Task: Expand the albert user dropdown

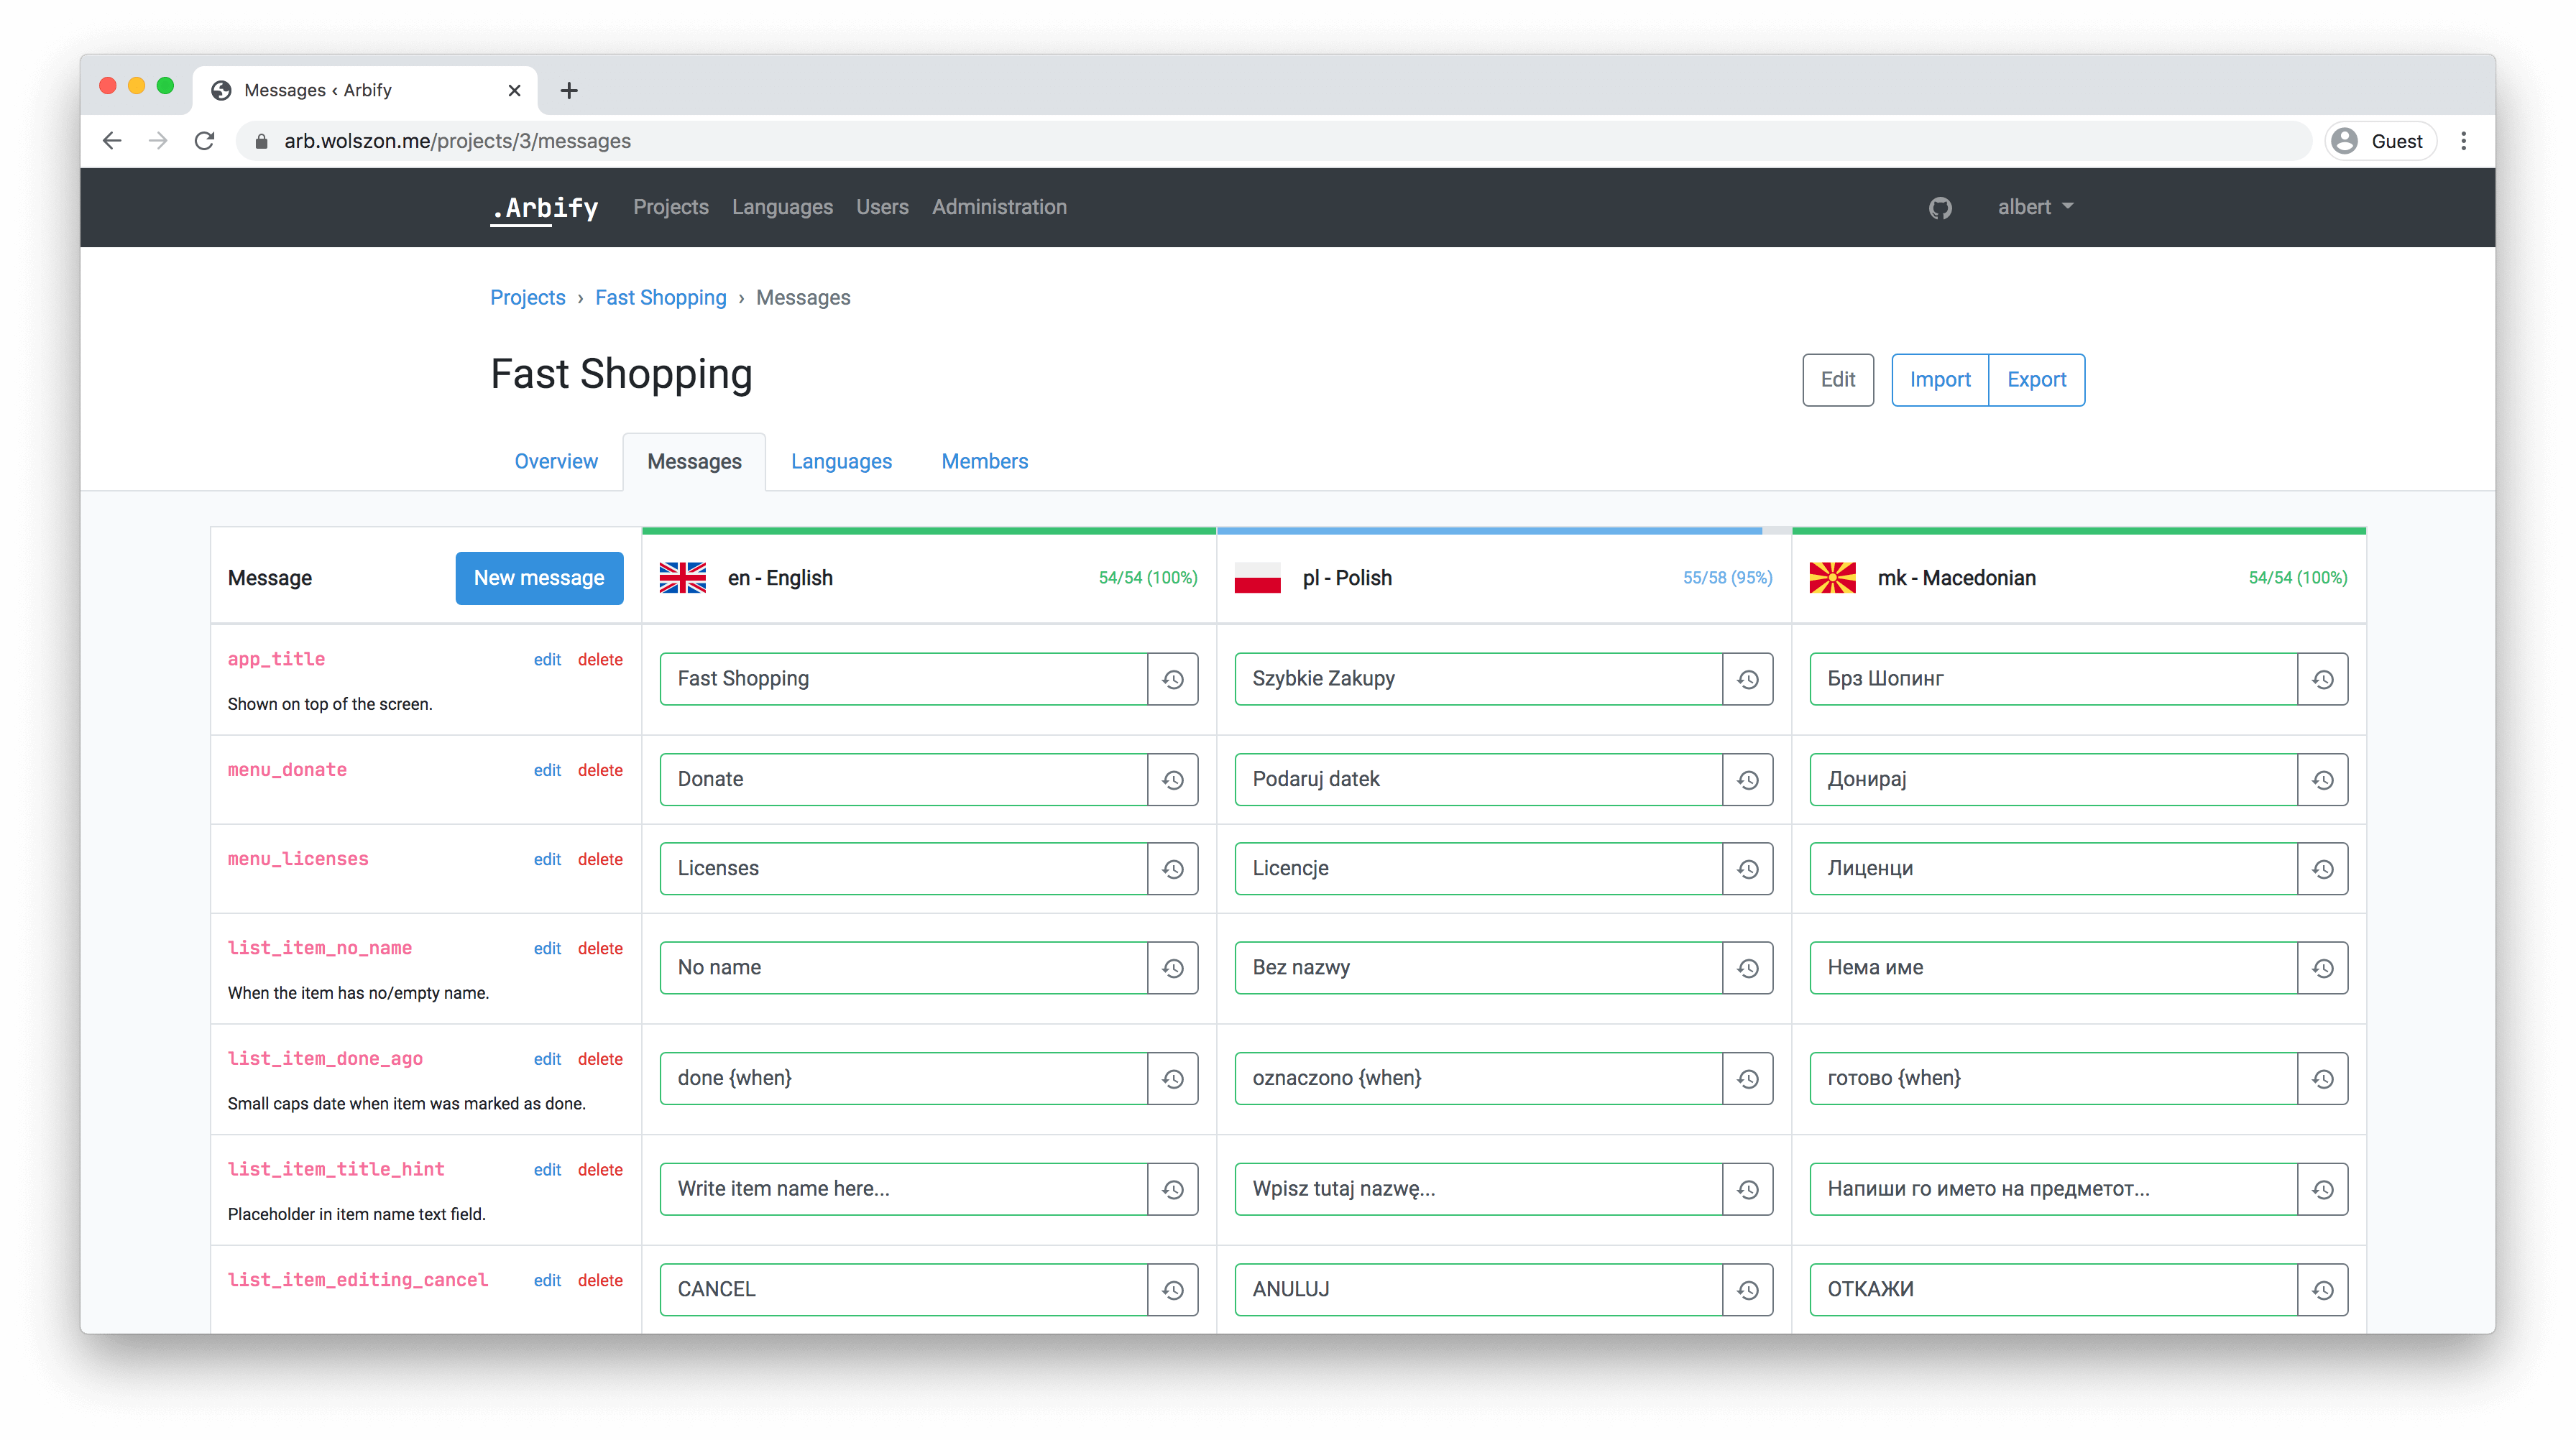Action: [x=2035, y=207]
